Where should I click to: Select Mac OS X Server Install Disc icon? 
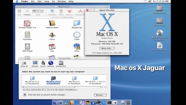[160, 35]
